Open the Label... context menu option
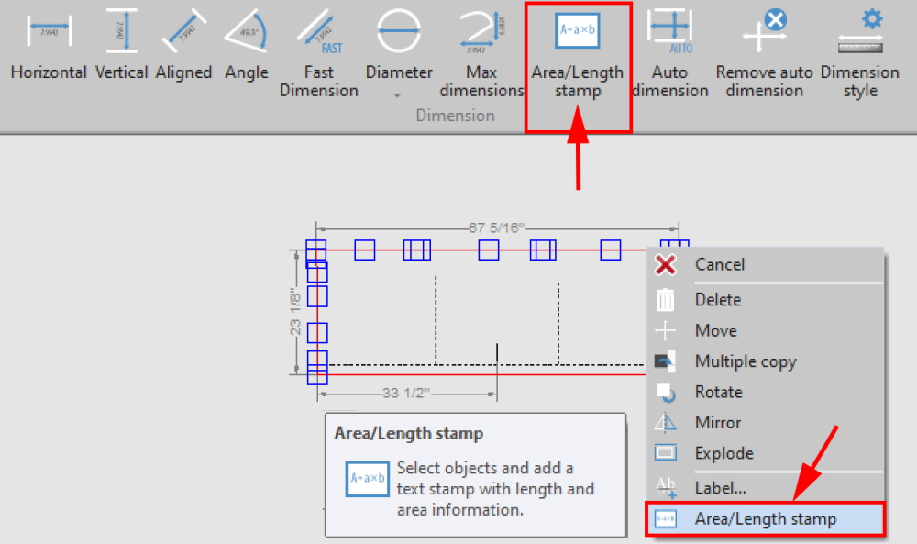Screen dimensions: 917x544 point(718,487)
